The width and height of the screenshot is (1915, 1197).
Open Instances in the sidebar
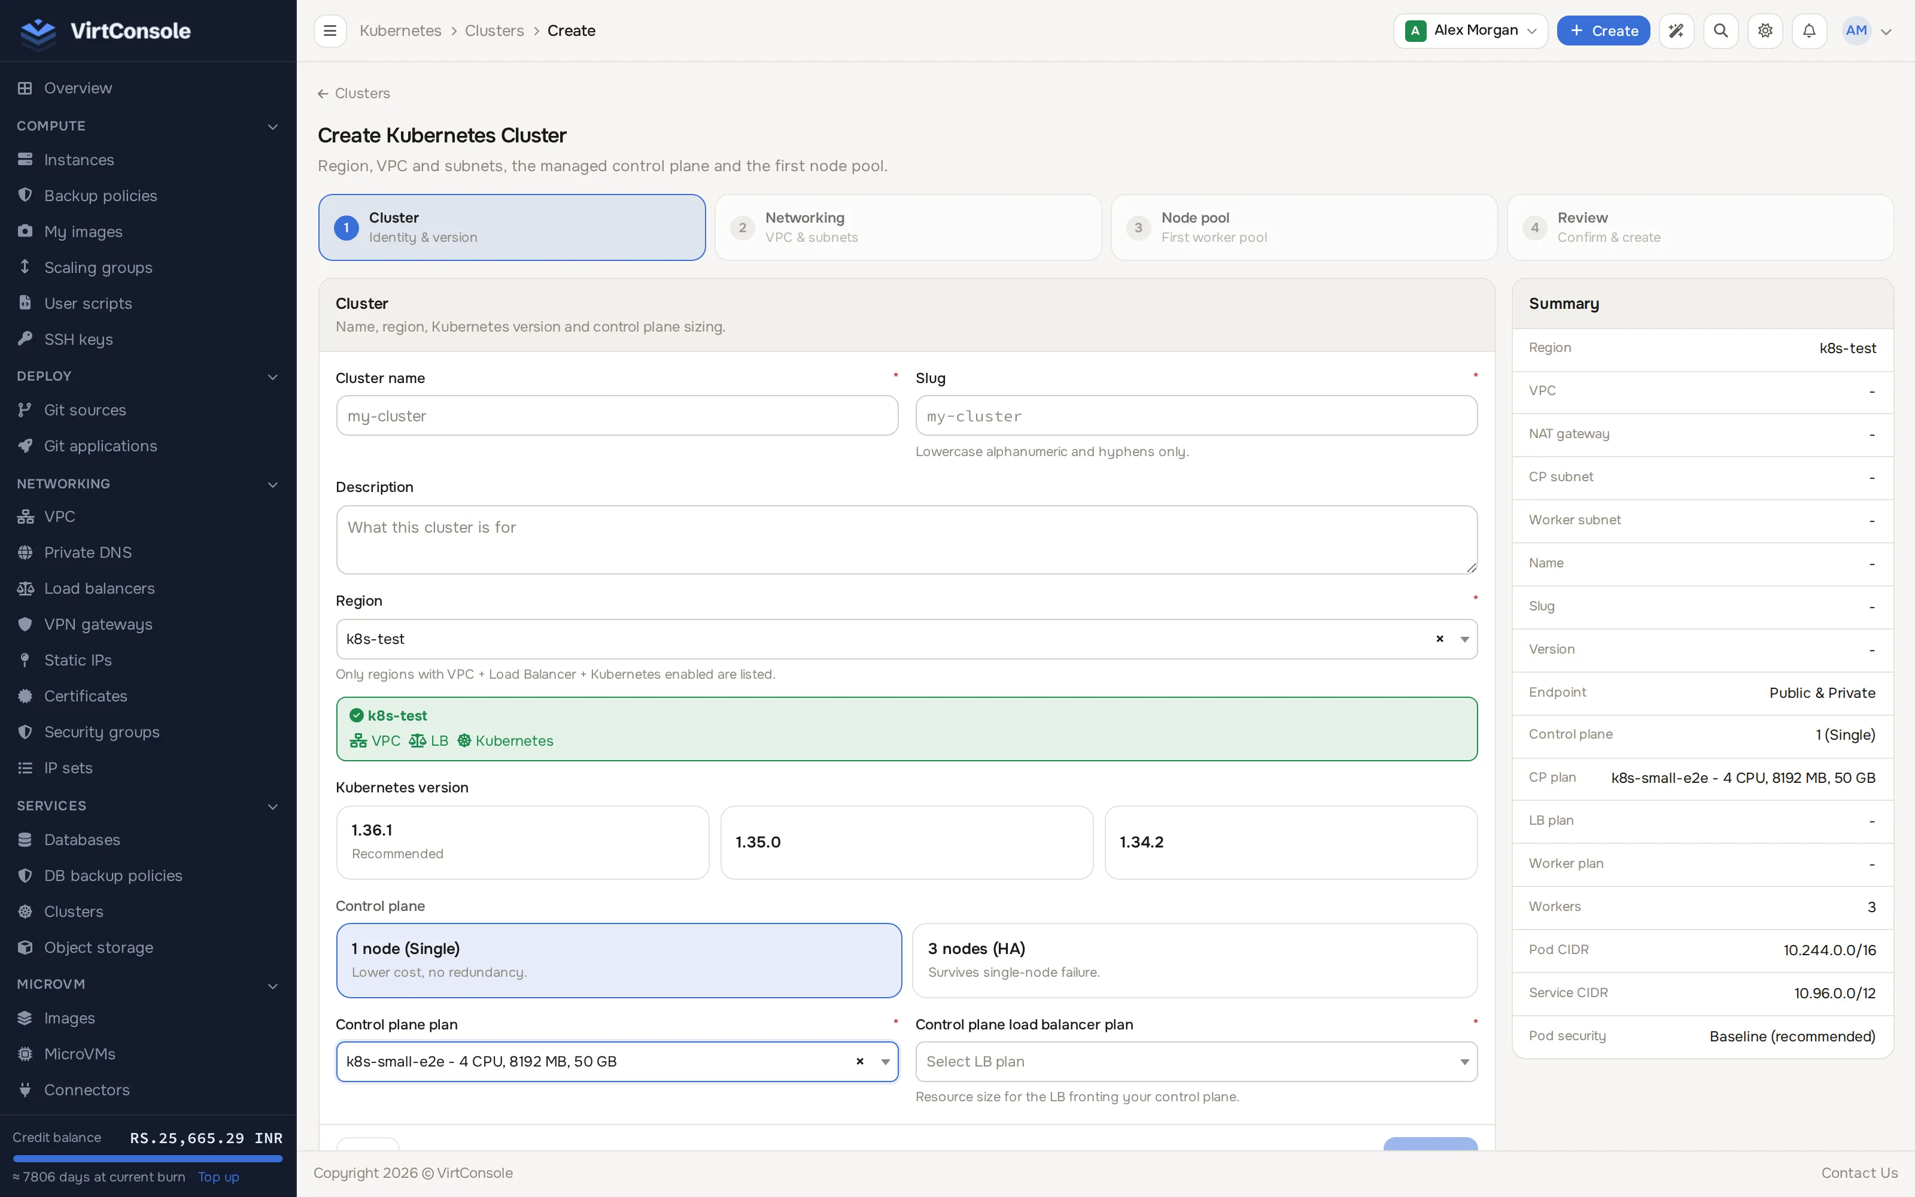148,160
